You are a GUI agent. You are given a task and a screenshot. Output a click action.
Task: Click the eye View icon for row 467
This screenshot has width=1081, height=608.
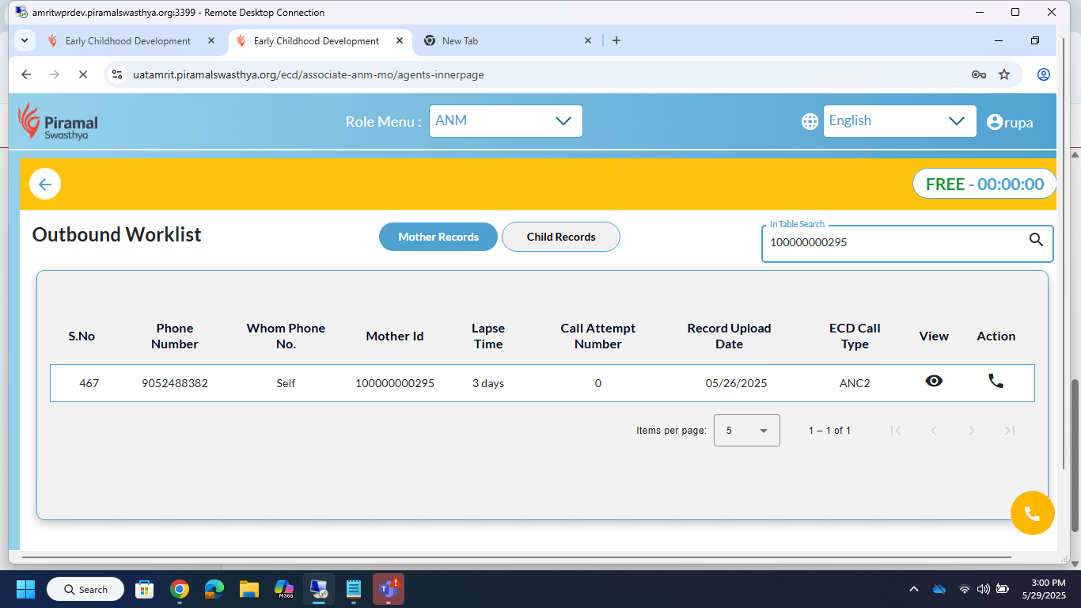tap(934, 381)
